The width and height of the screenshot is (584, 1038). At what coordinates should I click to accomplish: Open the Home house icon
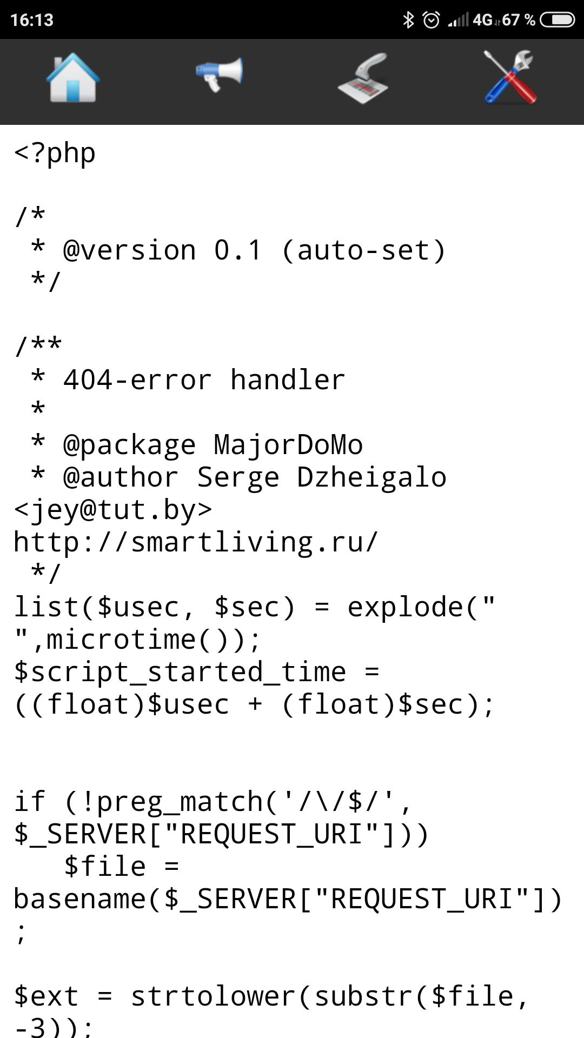[73, 79]
